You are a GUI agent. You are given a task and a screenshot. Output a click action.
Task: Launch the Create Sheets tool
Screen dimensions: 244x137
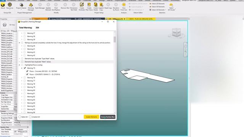tap(96, 7)
